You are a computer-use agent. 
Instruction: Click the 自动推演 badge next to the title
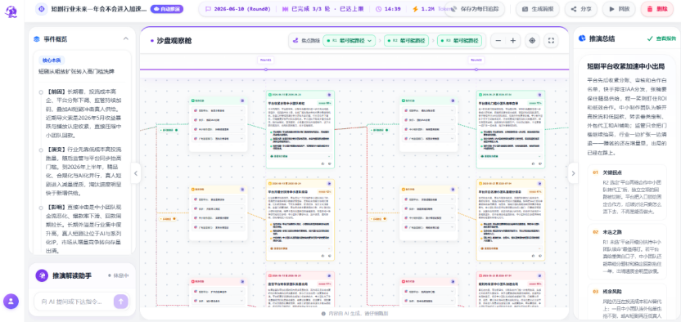[x=167, y=9]
